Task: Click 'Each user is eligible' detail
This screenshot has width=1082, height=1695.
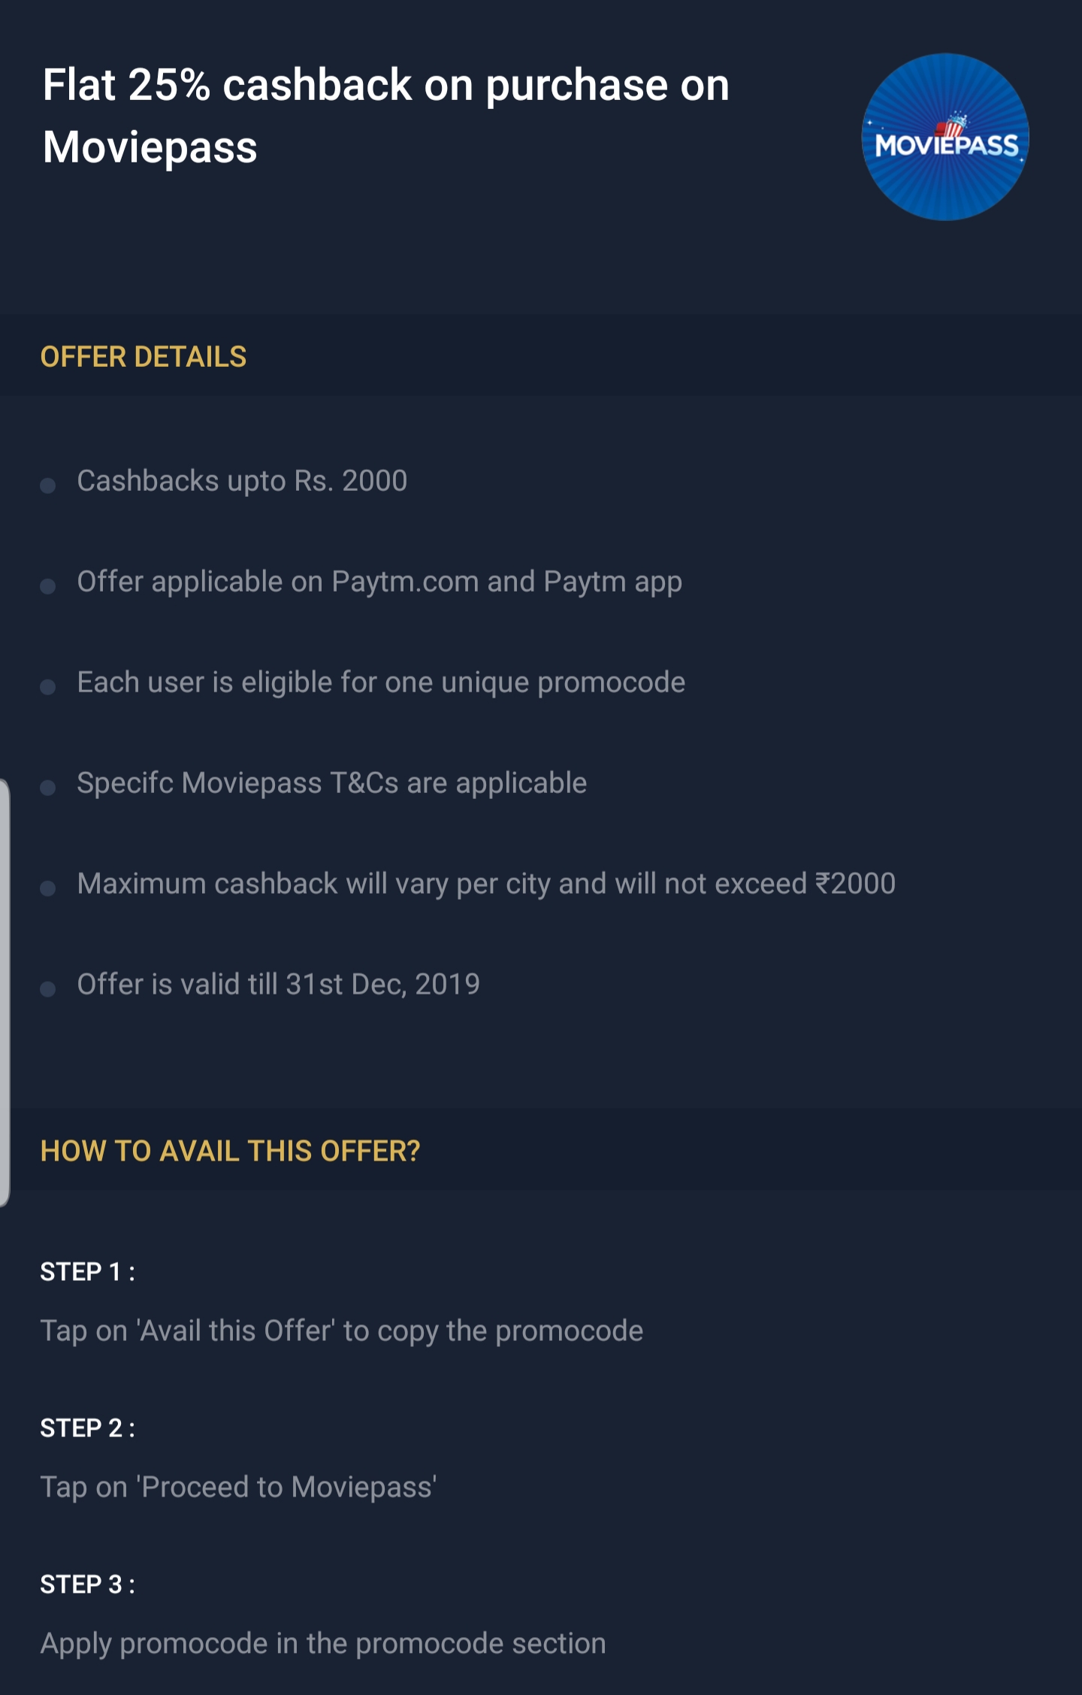Action: [381, 683]
